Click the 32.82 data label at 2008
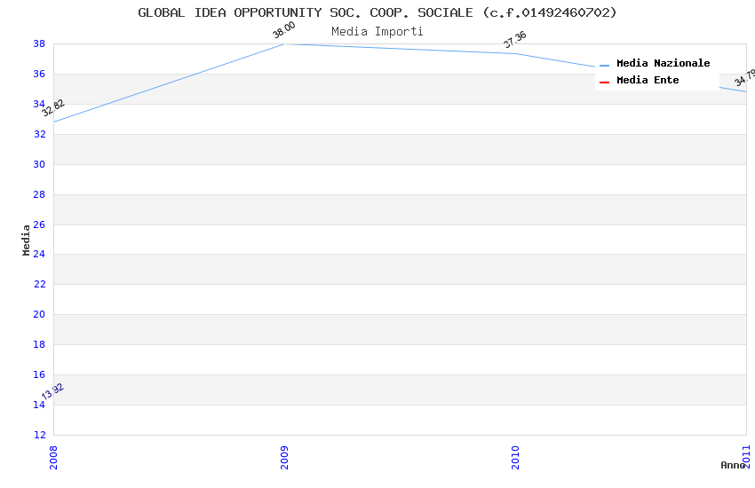This screenshot has width=755, height=488. tap(52, 107)
